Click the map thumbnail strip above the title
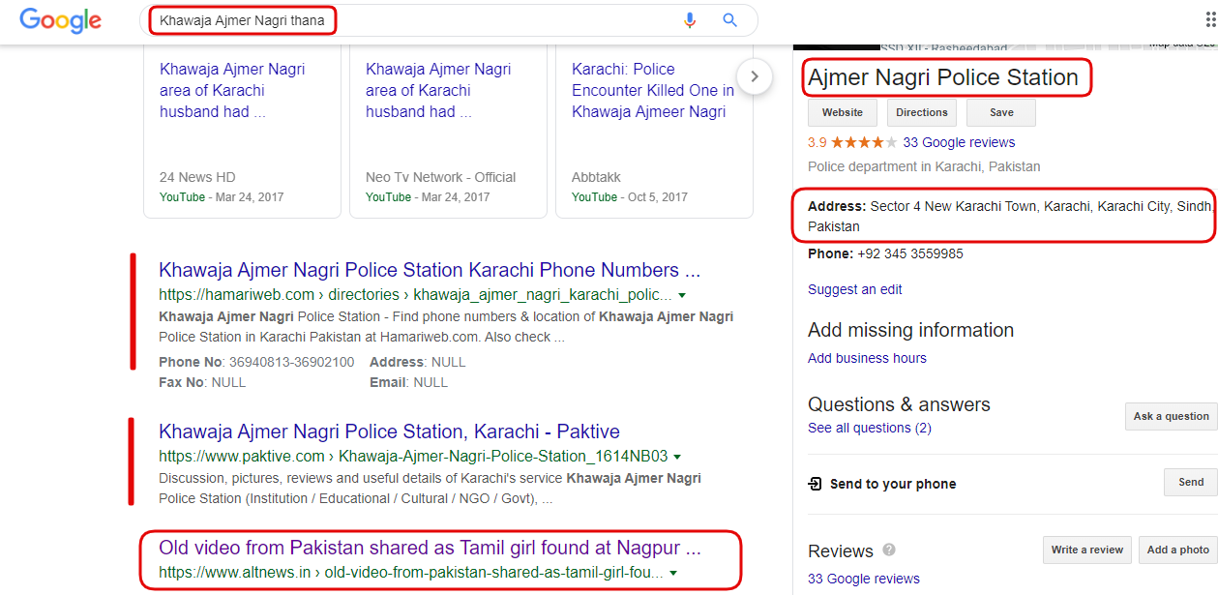This screenshot has width=1218, height=595. 1005,47
